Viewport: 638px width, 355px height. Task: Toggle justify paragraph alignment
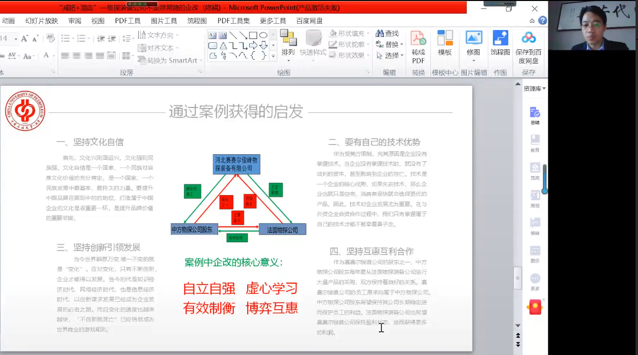click(100, 56)
